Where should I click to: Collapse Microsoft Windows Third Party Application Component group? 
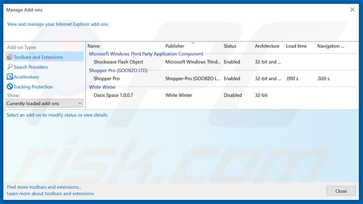click(146, 54)
